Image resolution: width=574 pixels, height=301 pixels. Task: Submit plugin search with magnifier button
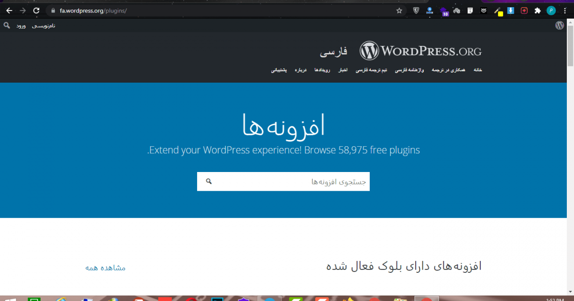tap(209, 182)
